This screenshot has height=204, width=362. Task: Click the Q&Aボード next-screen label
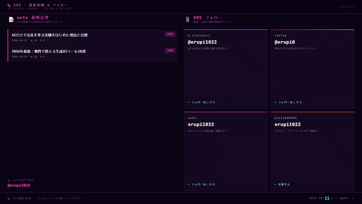[x=347, y=198]
